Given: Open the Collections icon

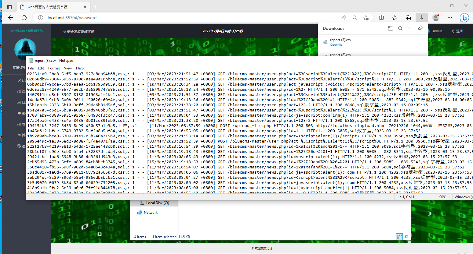Looking at the screenshot, I should click(408, 18).
